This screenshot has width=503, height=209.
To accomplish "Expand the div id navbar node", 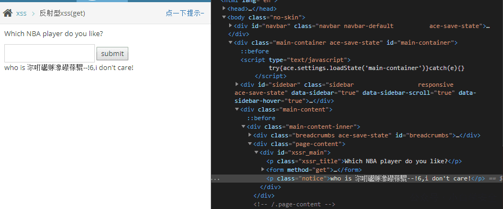I will tap(231, 26).
